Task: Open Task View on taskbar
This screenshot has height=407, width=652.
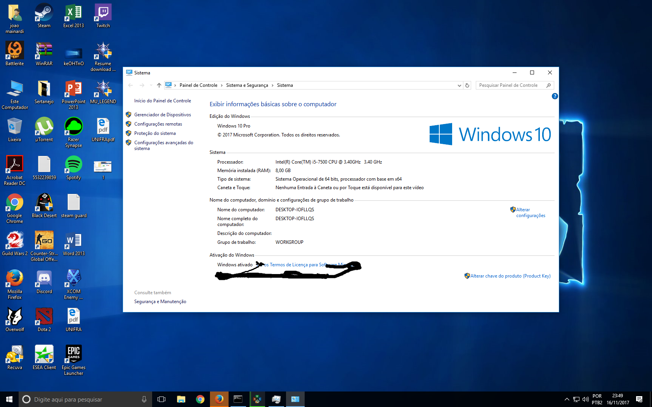Action: (x=161, y=399)
